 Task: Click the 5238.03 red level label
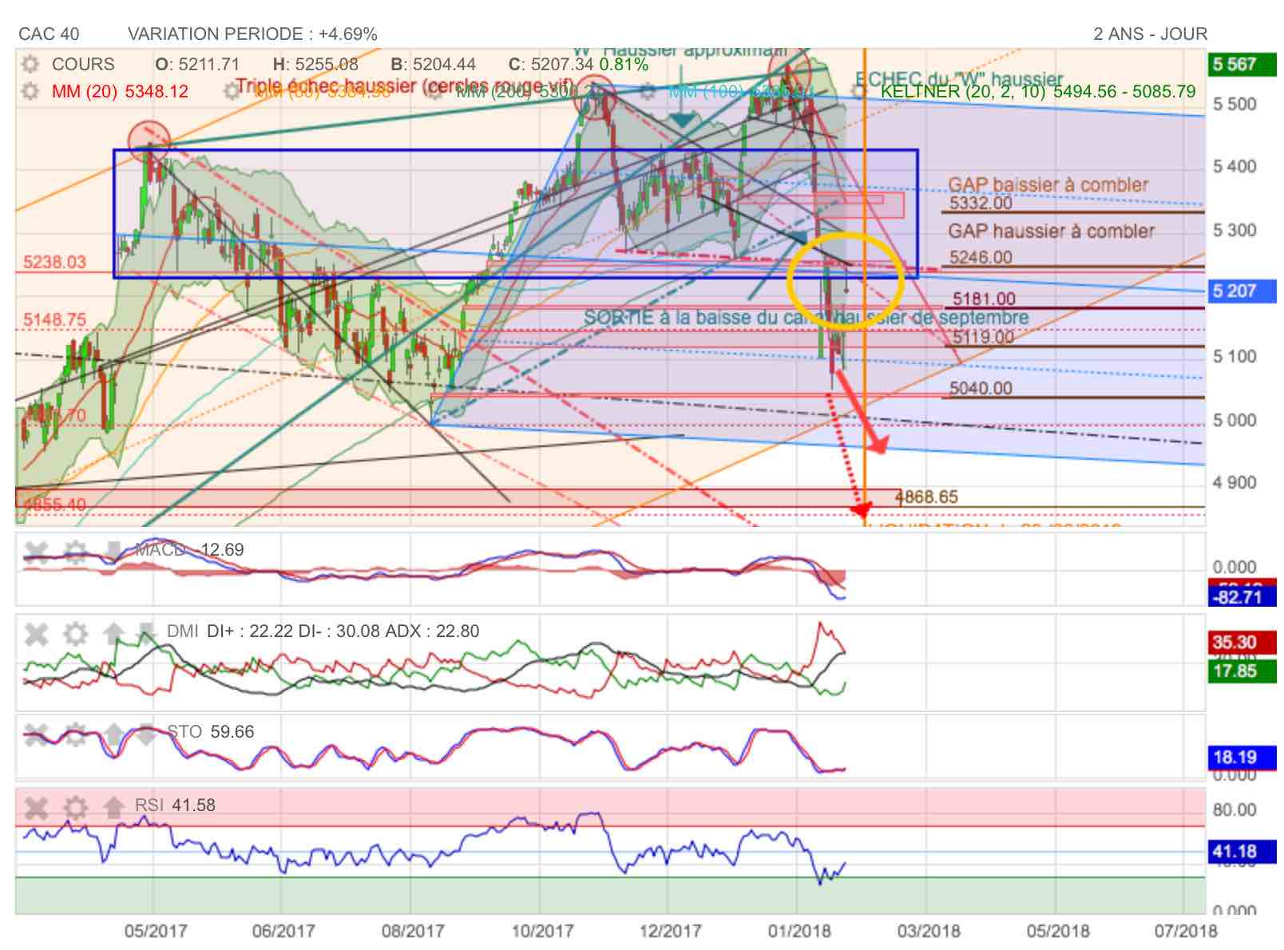click(x=54, y=262)
